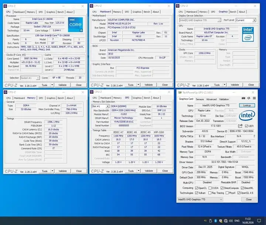This screenshot has width=266, height=225.
Task: Open the GPU selector dropdown at GPU-Z bottom
Action: click(x=200, y=199)
